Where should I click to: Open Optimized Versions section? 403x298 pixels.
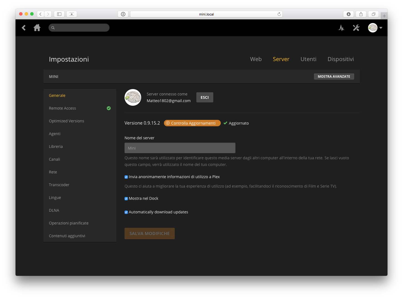(80, 121)
